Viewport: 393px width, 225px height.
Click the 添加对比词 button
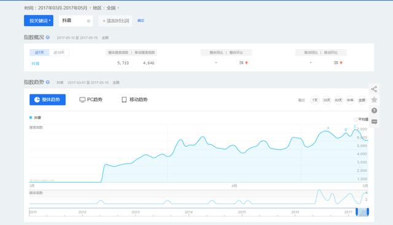[115, 21]
